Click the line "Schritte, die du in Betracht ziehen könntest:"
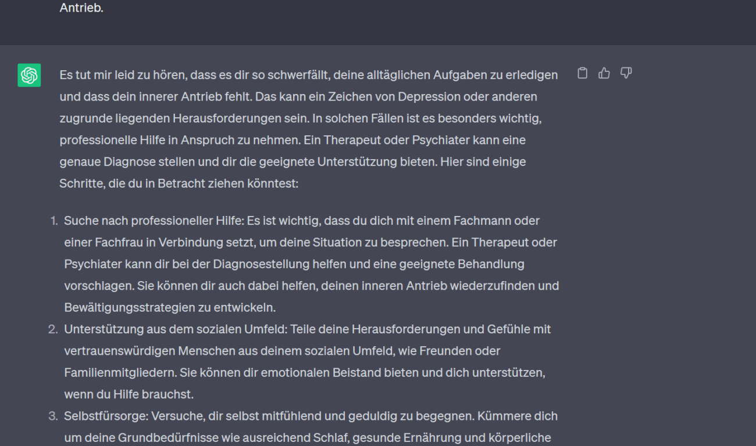The height and width of the screenshot is (446, 756). pyautogui.click(x=179, y=184)
